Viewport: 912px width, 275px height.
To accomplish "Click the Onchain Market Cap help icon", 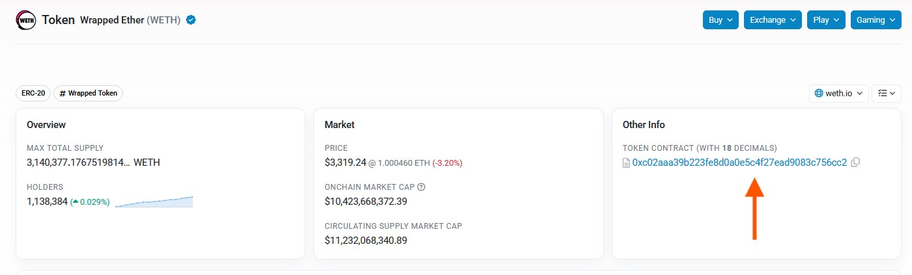I will (421, 187).
